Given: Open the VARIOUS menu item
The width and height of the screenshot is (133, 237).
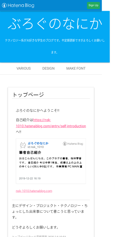Looking at the screenshot, I should coord(24,68).
